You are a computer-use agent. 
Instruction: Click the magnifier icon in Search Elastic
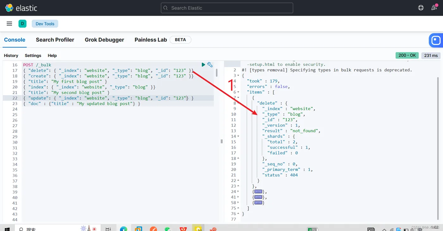click(x=166, y=8)
